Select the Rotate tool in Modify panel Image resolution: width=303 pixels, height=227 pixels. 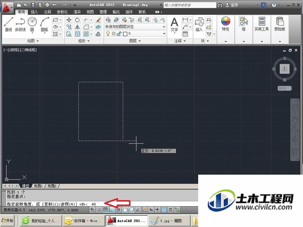[x=77, y=20]
